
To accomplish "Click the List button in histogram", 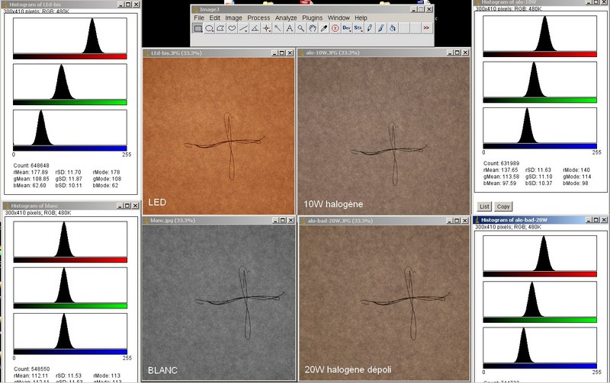I will 483,206.
